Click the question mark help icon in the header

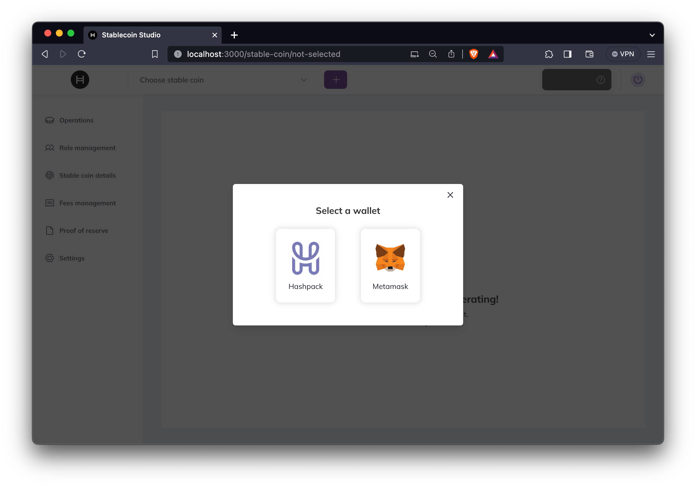click(x=600, y=80)
